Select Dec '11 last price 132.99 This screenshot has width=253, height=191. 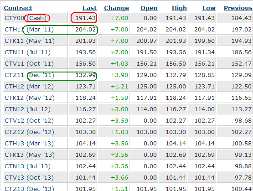pyautogui.click(x=86, y=75)
